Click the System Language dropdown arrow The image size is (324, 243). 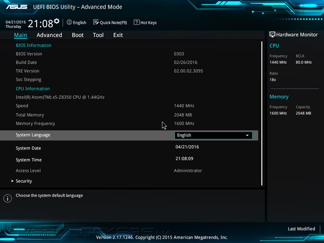click(247, 135)
